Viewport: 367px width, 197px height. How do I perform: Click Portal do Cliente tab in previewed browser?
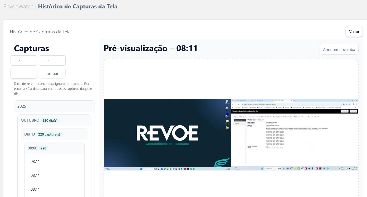[282, 101]
